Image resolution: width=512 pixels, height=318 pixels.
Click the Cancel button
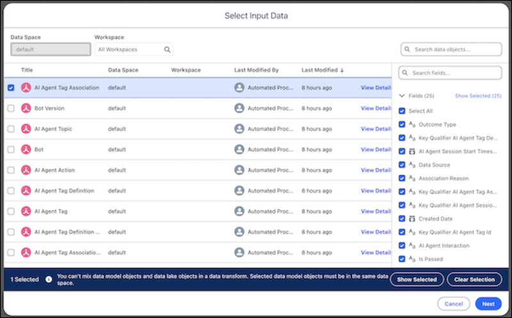[454, 304]
